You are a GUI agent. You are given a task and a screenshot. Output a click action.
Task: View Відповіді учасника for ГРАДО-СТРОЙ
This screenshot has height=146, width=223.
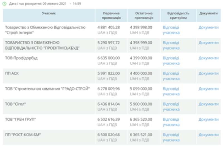tap(171, 91)
